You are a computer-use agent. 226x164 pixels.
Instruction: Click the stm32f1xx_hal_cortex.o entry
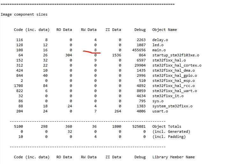(177, 65)
